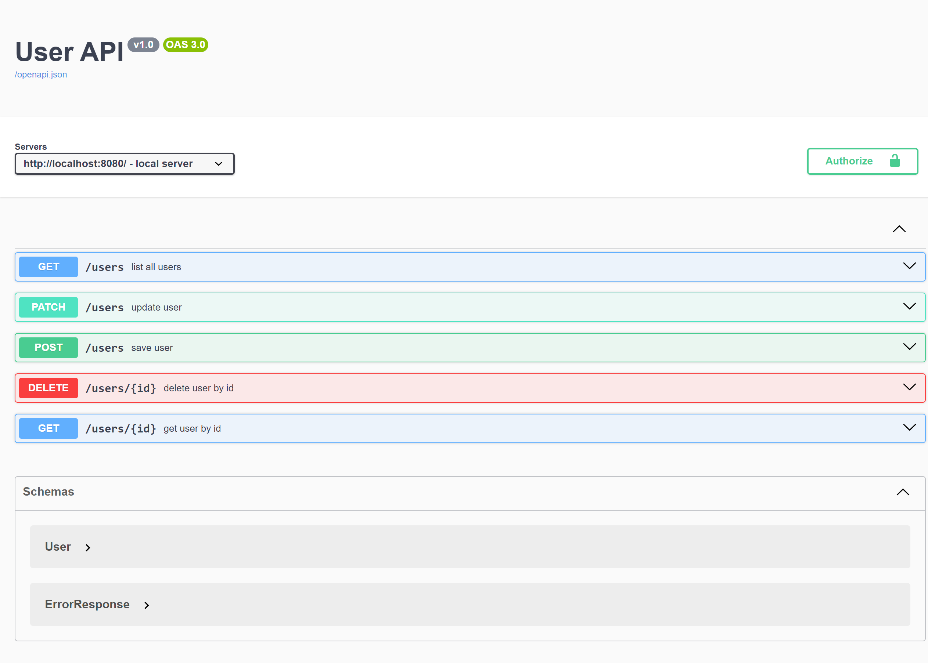The width and height of the screenshot is (928, 663).
Task: Click the Authorize button
Action: pyautogui.click(x=862, y=161)
